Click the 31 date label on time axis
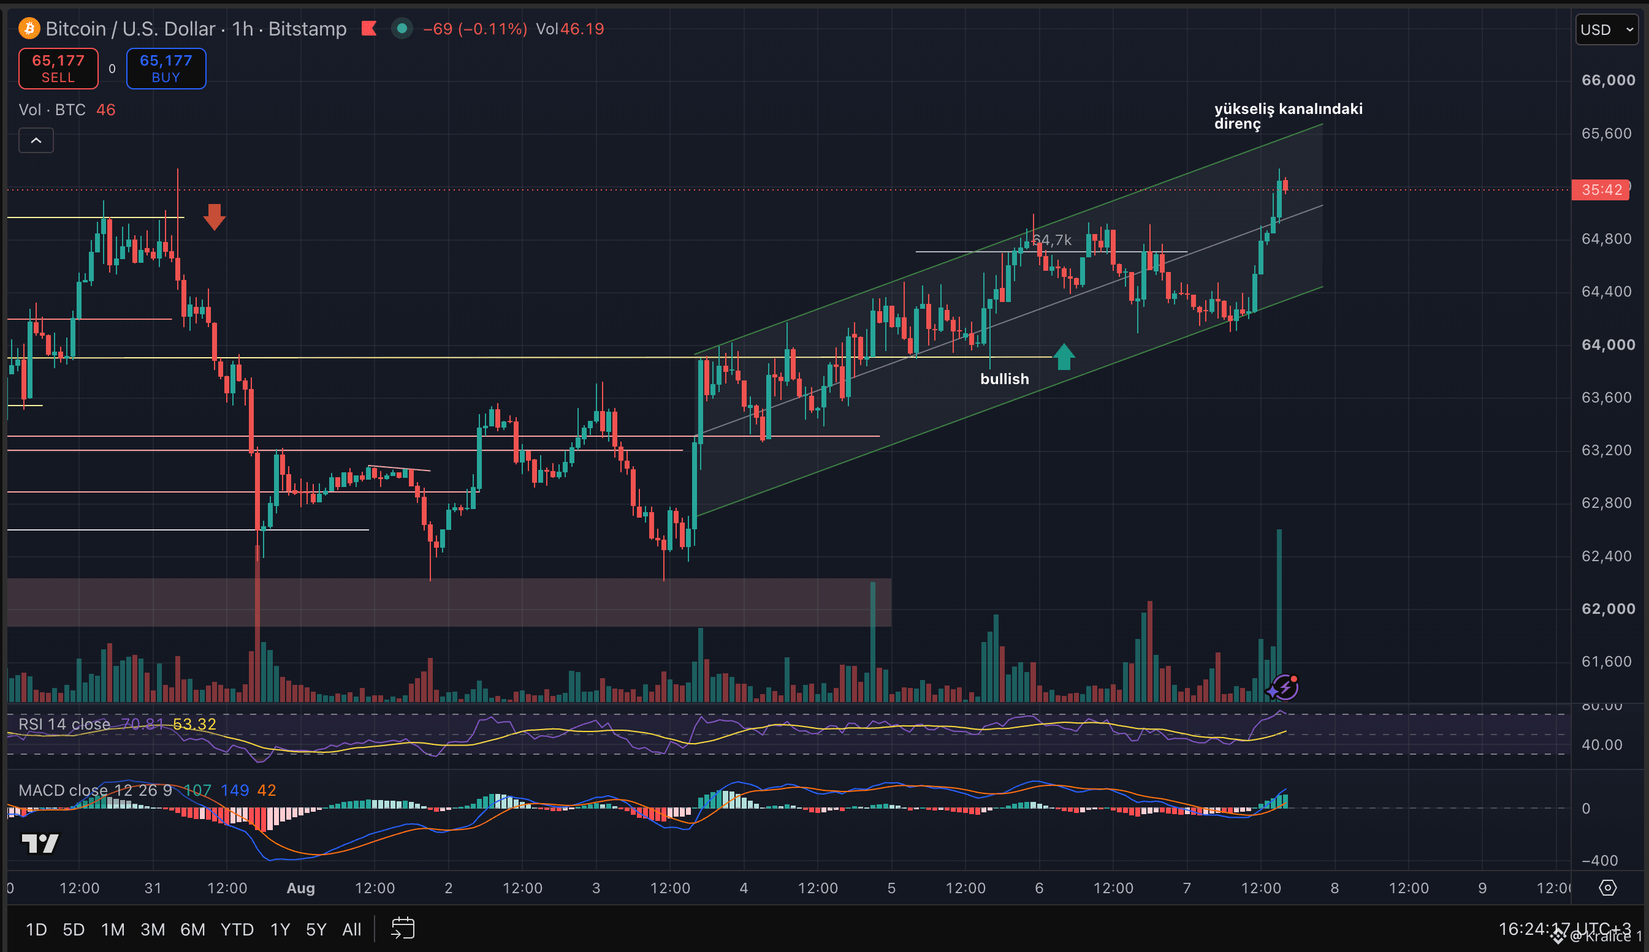Viewport: 1649px width, 952px height. [153, 888]
